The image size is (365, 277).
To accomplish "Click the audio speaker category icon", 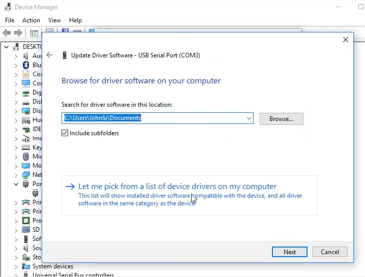I will click(x=26, y=56).
